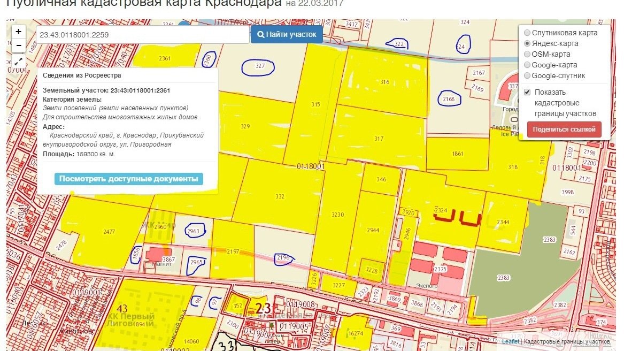
Task: Choose Google-карта base layer
Action: click(527, 65)
